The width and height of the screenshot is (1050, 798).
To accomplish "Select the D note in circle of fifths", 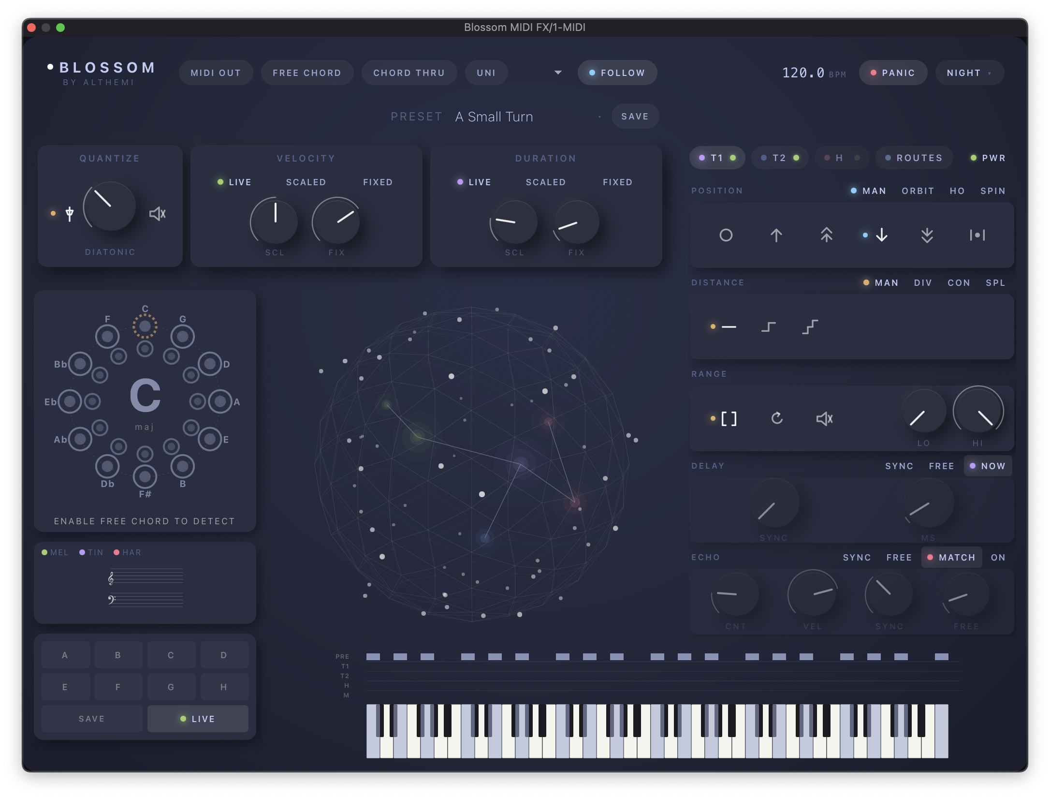I will click(210, 364).
